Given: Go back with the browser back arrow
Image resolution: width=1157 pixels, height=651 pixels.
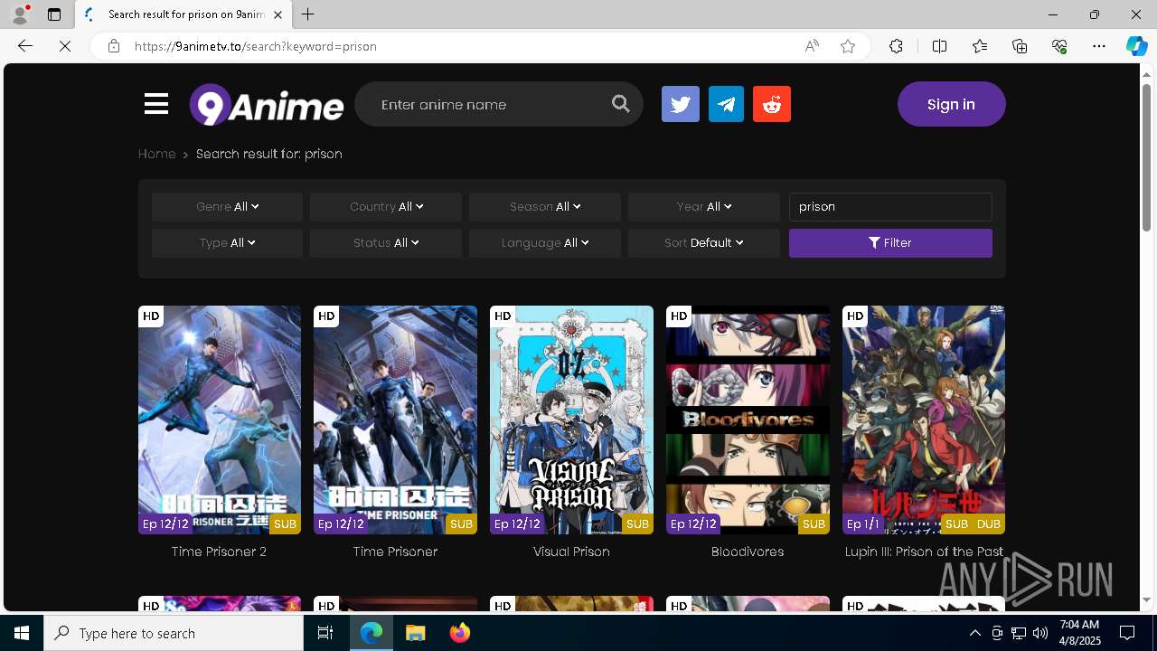Looking at the screenshot, I should pos(25,46).
